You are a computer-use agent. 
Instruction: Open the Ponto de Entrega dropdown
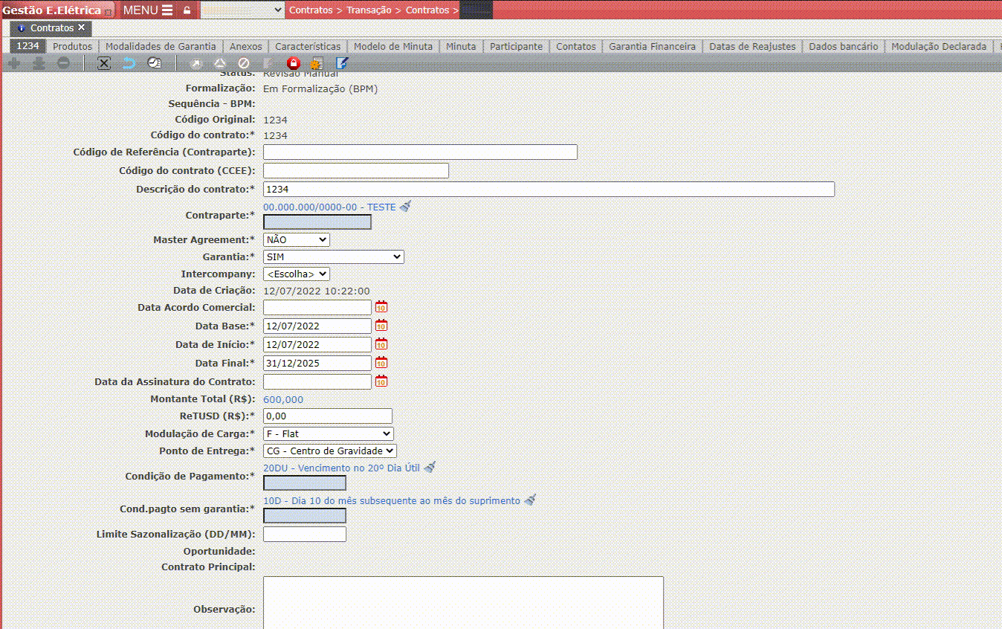tap(330, 451)
